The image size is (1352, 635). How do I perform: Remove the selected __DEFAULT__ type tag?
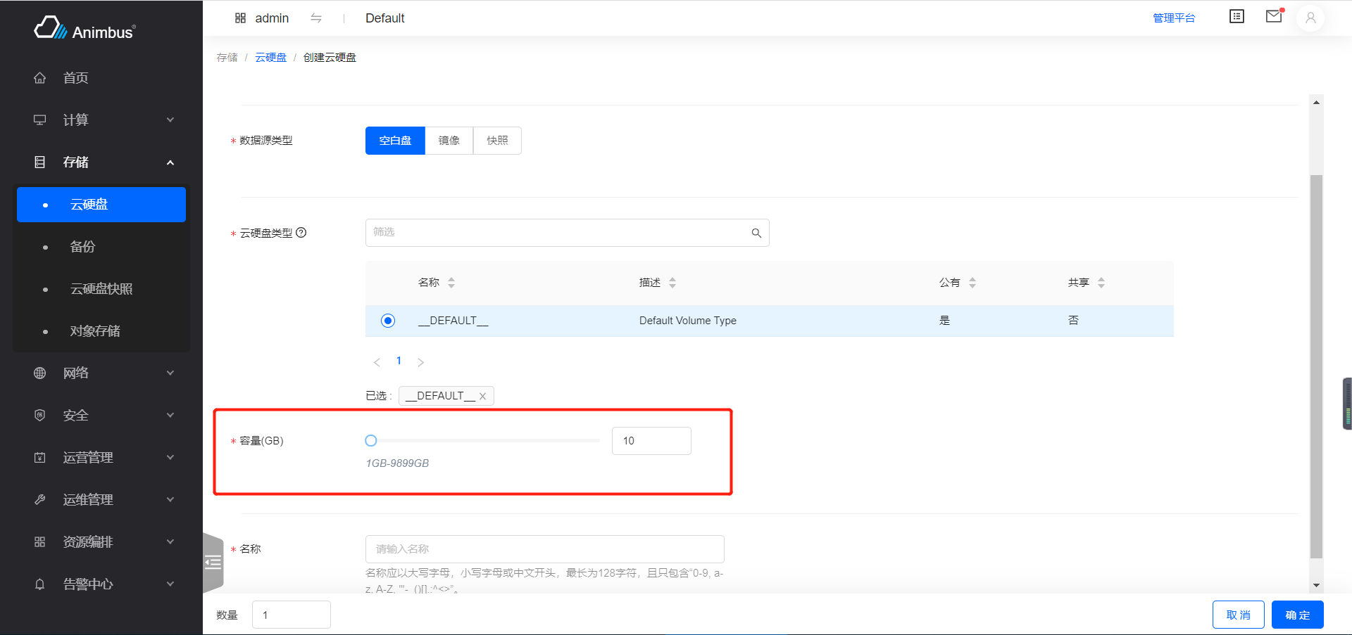click(482, 396)
